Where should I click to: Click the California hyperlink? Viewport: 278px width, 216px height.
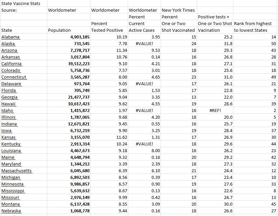[x=12, y=64]
